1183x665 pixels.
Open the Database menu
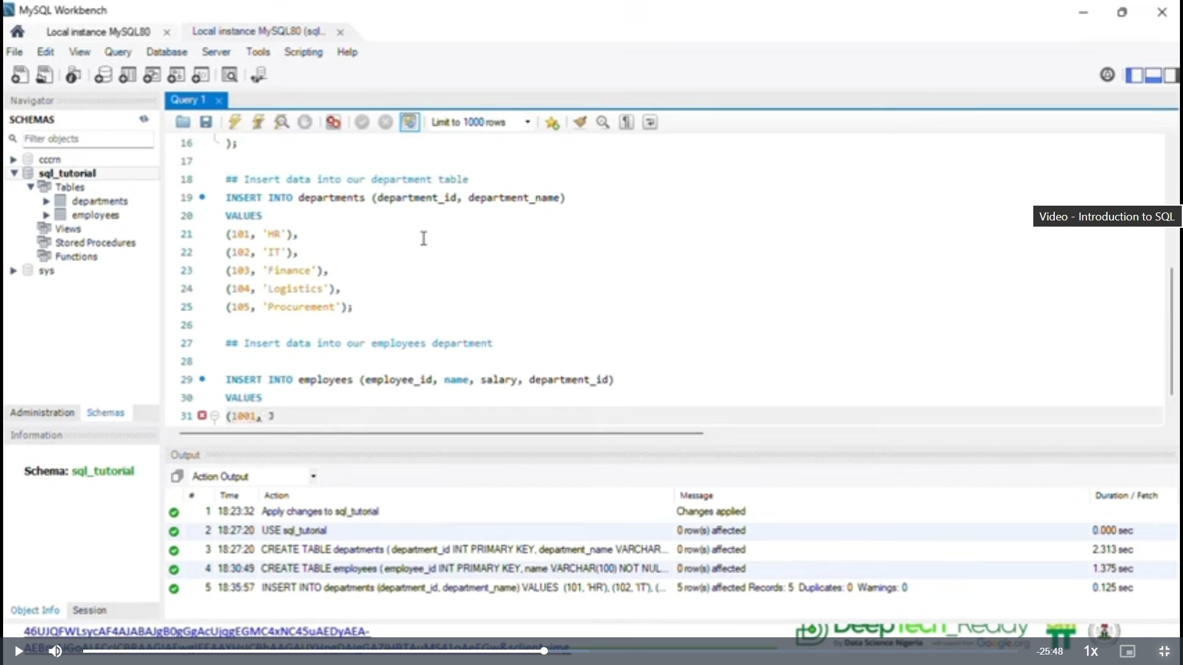[166, 52]
